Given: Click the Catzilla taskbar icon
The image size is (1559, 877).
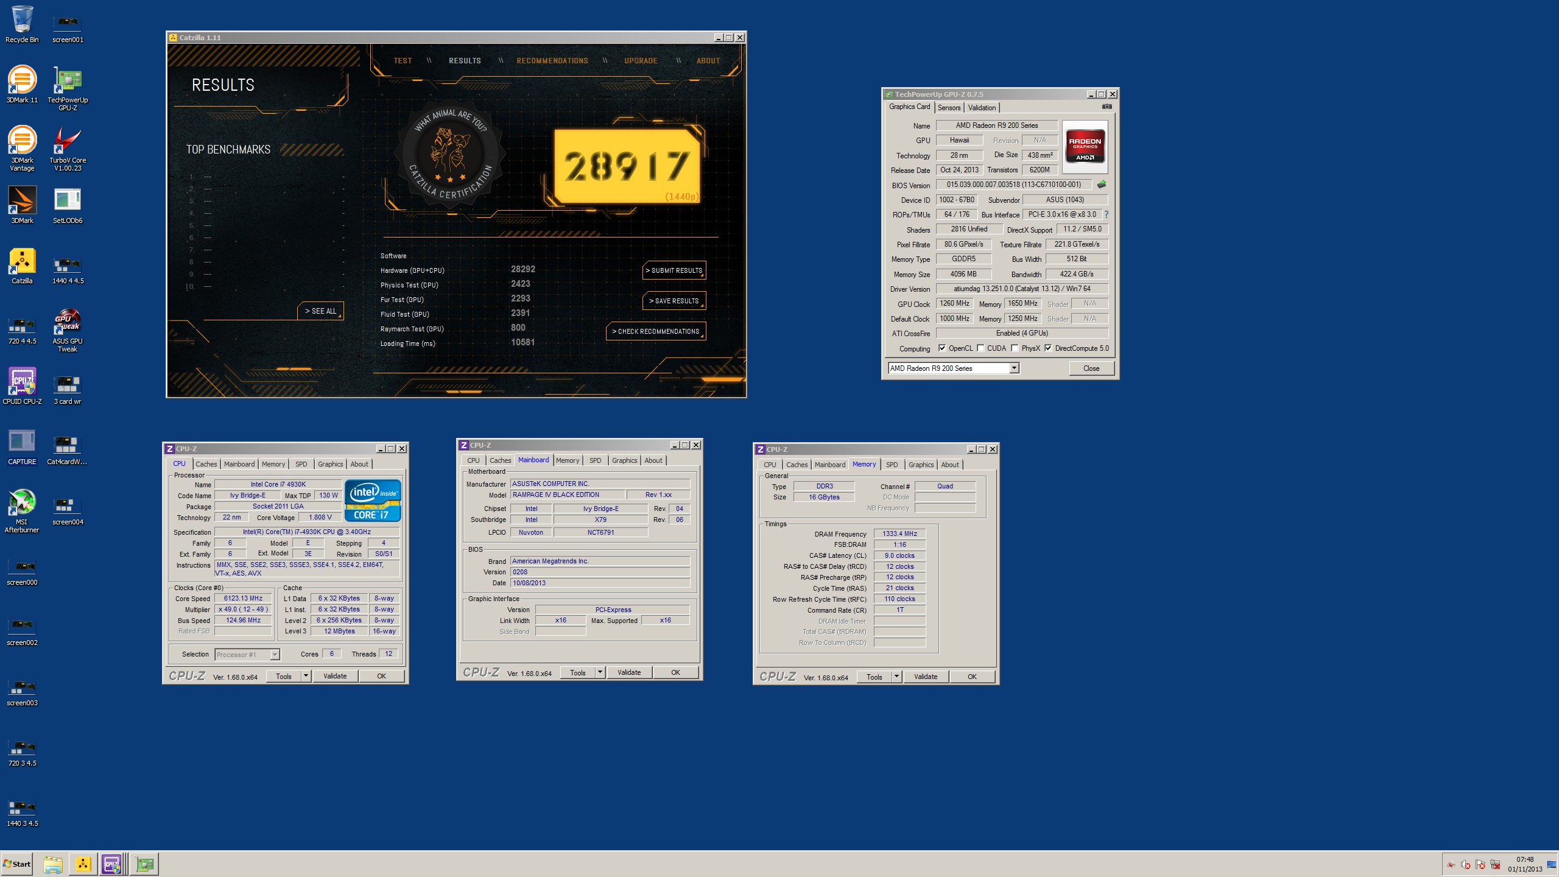Looking at the screenshot, I should click(83, 864).
